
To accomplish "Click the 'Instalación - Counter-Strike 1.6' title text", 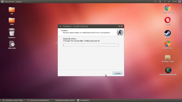I will click(75, 26).
